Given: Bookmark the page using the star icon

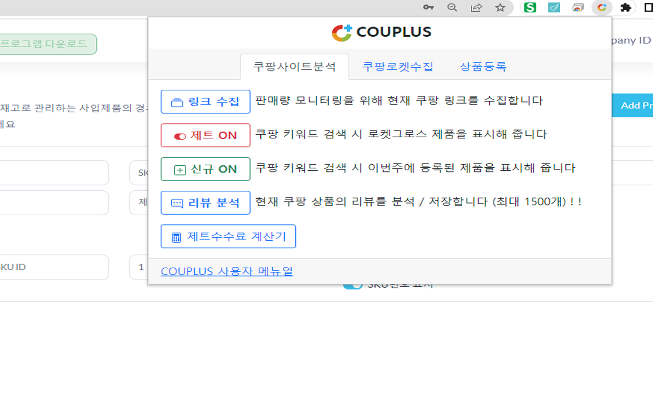Looking at the screenshot, I should 500,8.
